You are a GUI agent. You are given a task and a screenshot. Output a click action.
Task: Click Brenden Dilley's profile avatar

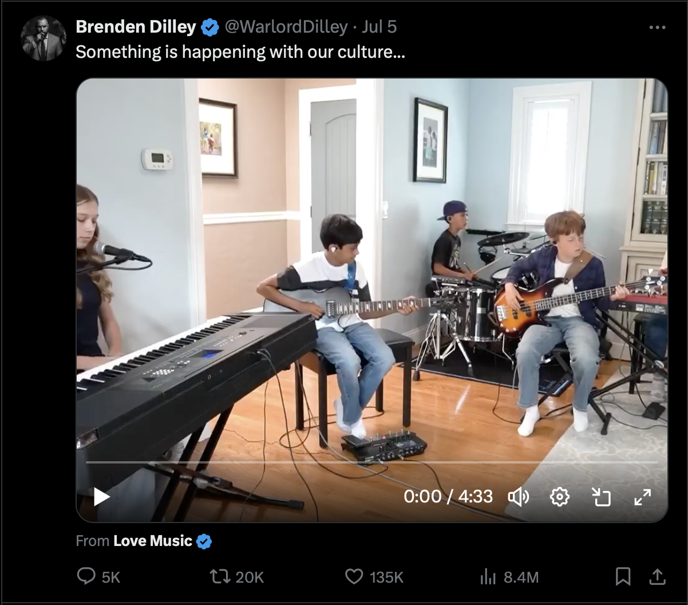pyautogui.click(x=44, y=38)
